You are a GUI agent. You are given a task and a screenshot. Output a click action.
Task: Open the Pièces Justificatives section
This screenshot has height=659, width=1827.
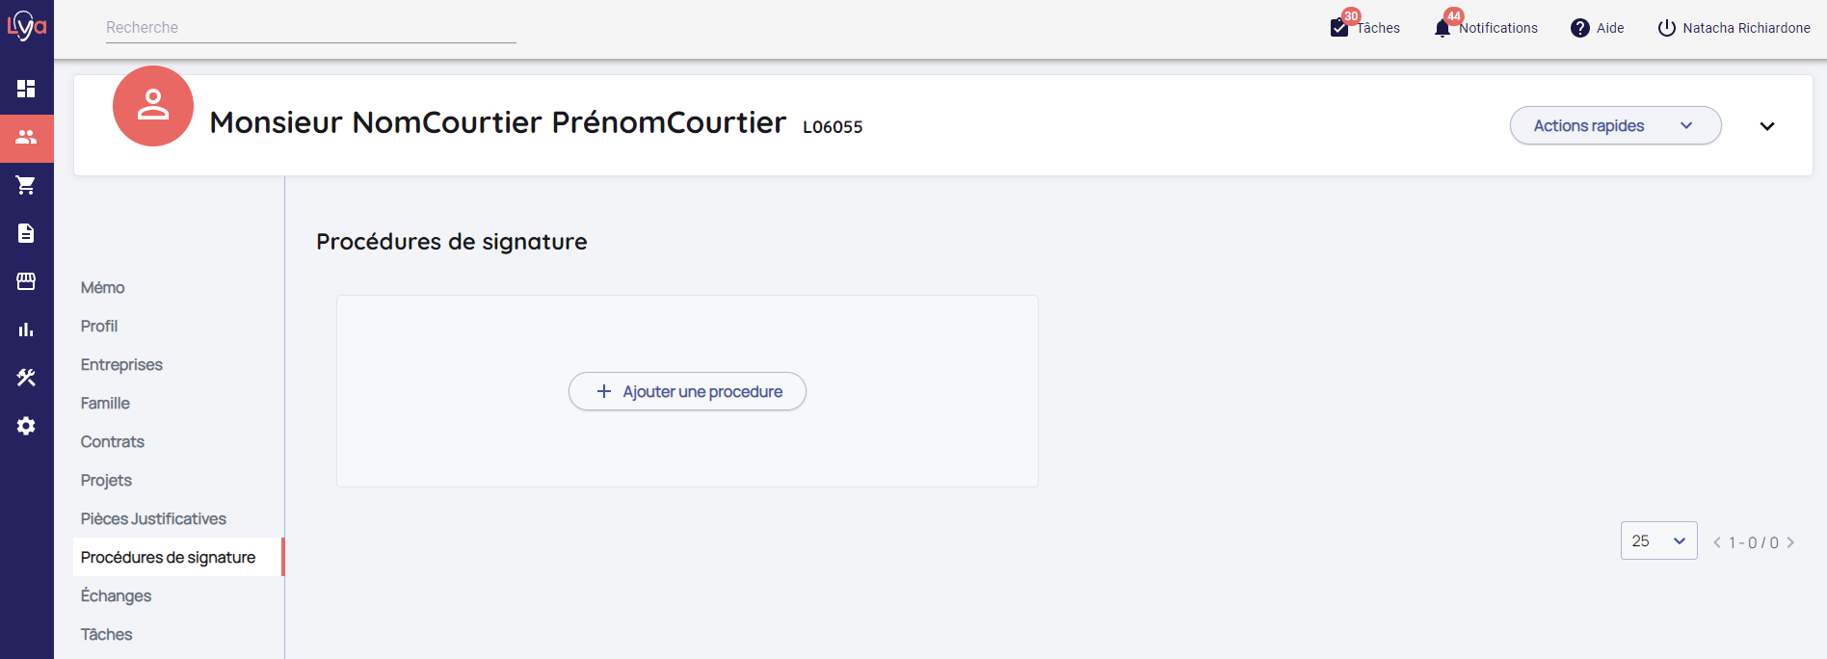click(x=153, y=518)
